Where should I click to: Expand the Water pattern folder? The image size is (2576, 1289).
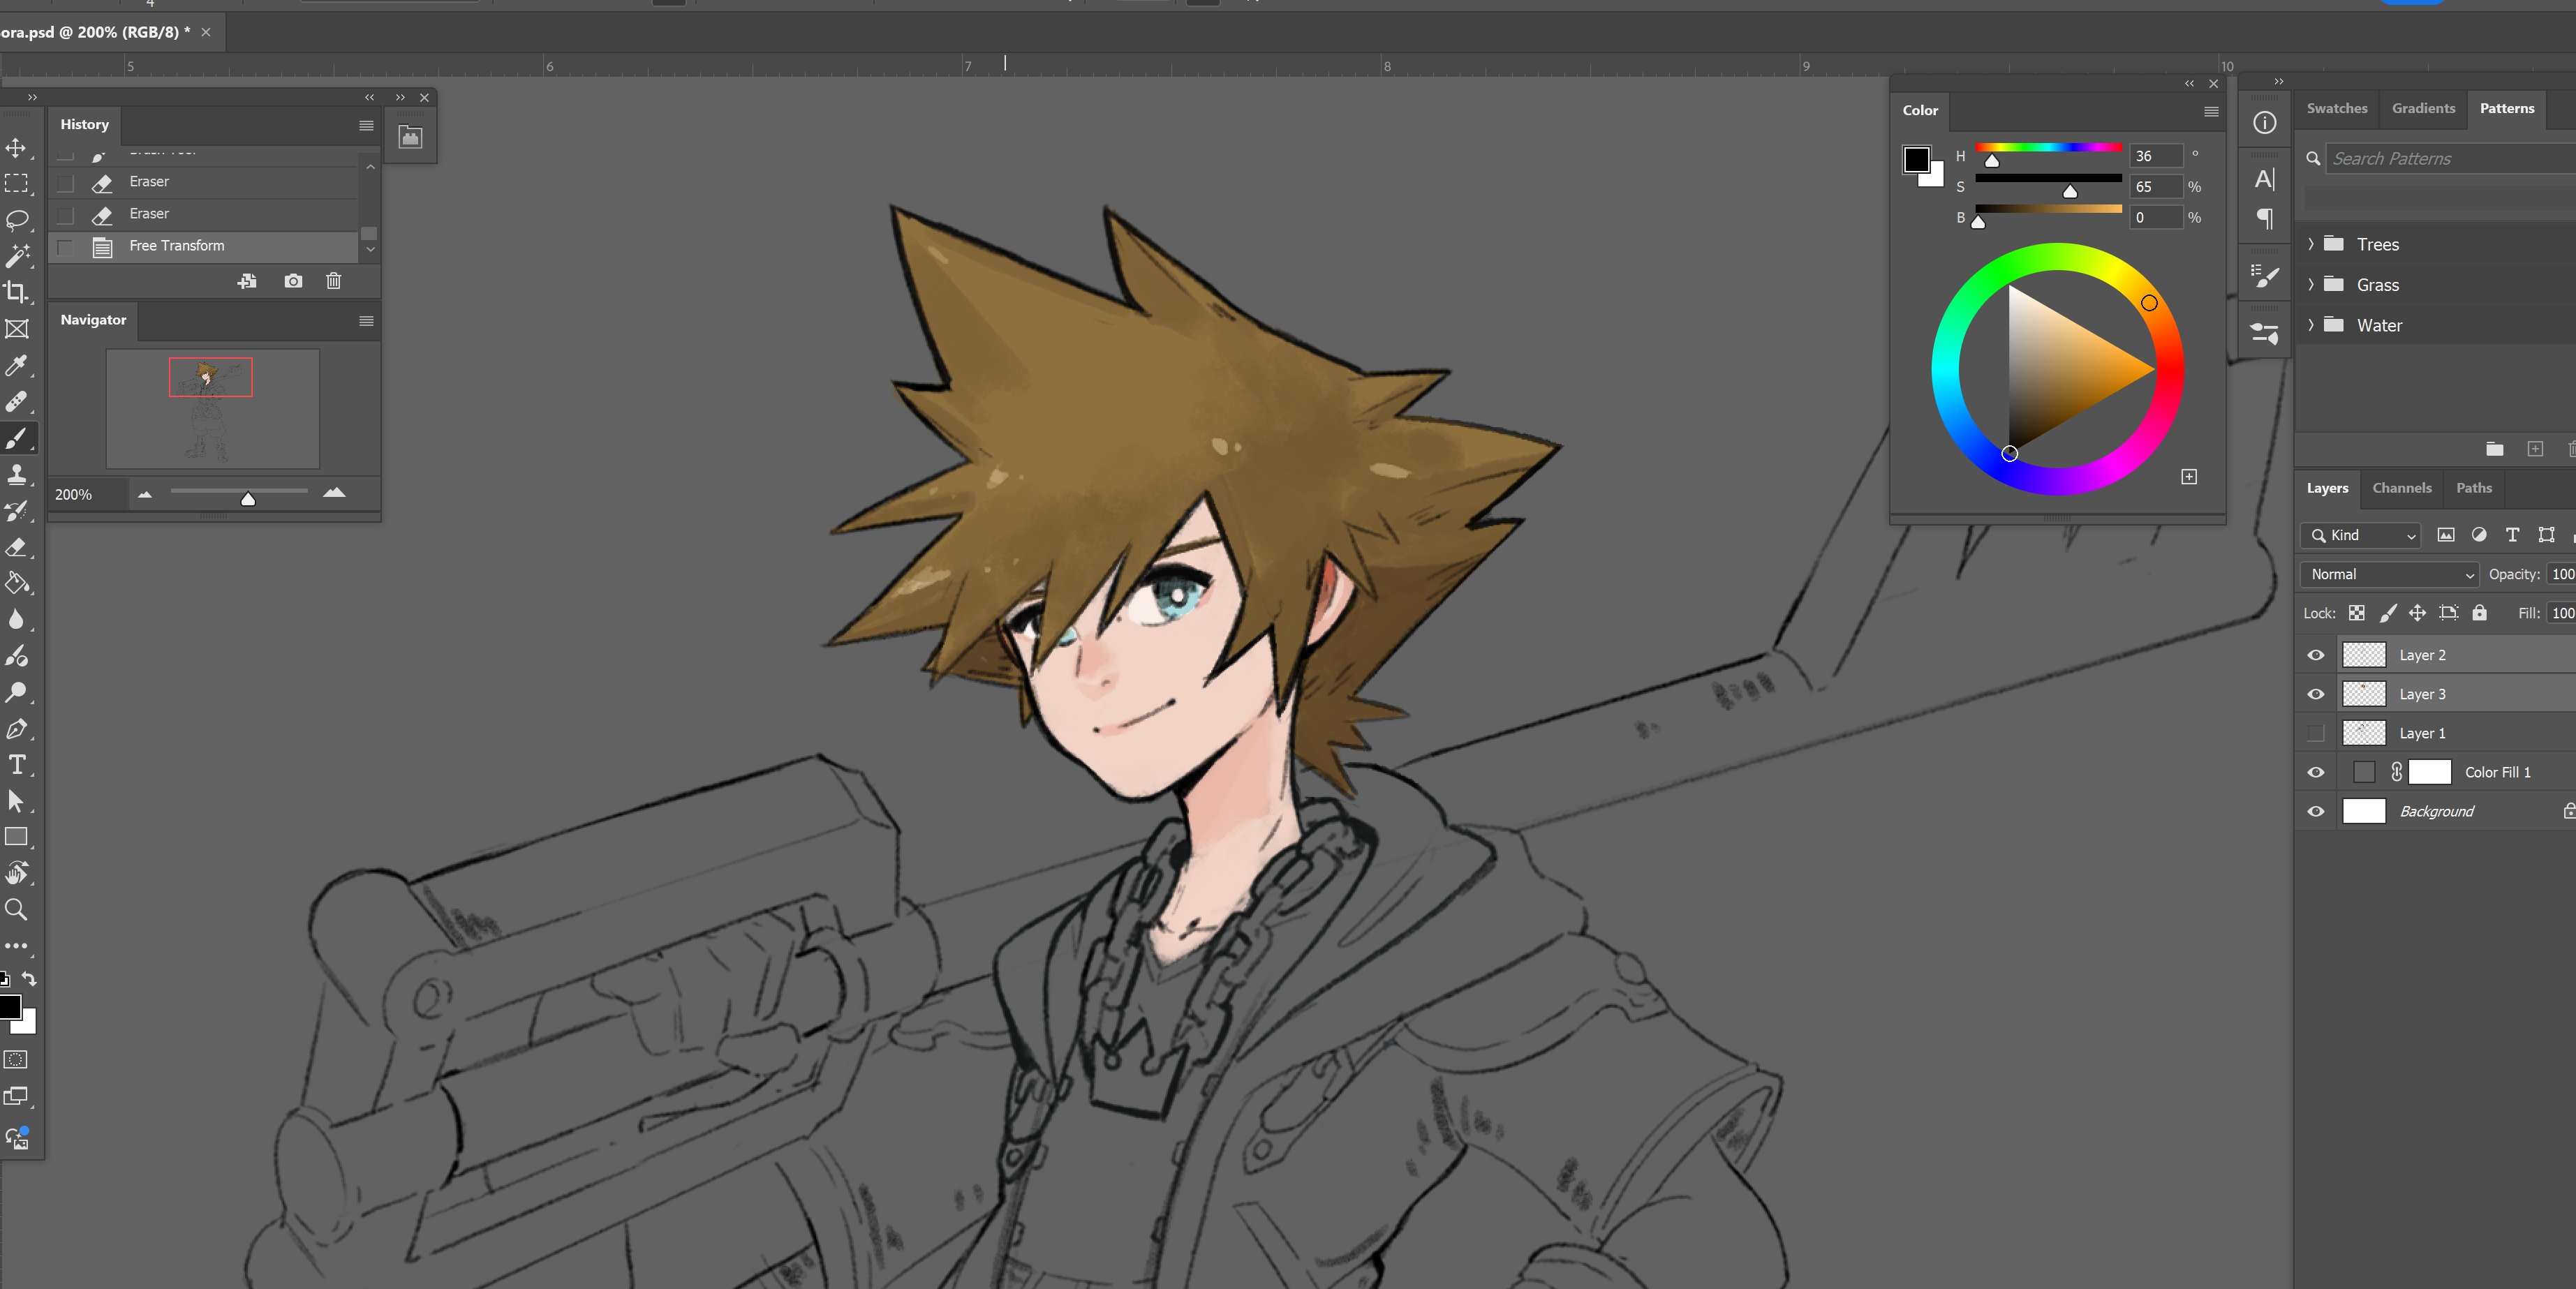pos(2311,325)
